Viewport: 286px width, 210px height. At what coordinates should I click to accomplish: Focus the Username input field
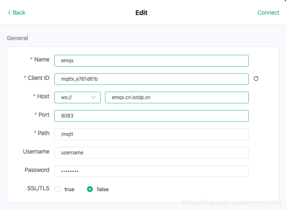click(x=151, y=153)
